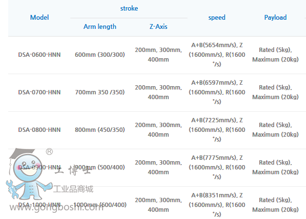Click the Model column header
The image size is (306, 219).
(x=40, y=18)
